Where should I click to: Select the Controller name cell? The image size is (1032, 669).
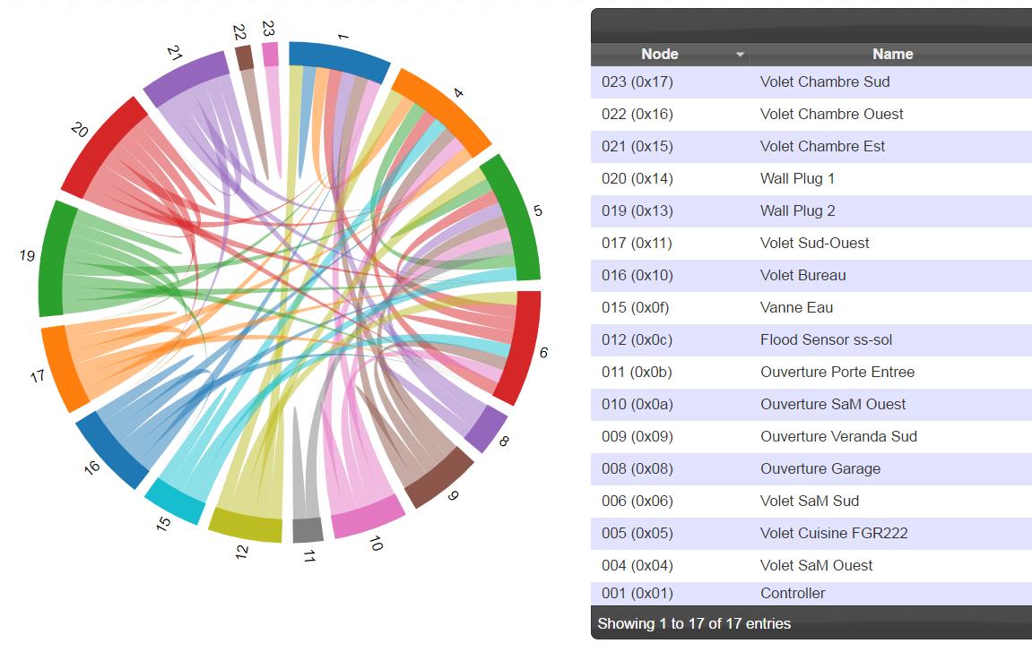[793, 593]
